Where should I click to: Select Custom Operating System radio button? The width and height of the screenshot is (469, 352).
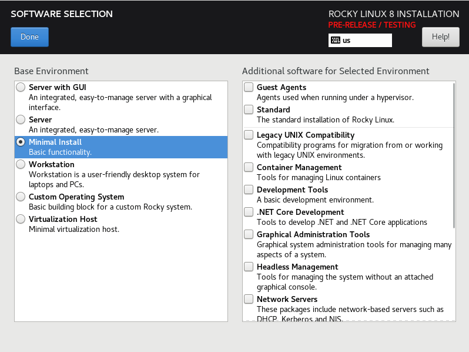tap(21, 197)
